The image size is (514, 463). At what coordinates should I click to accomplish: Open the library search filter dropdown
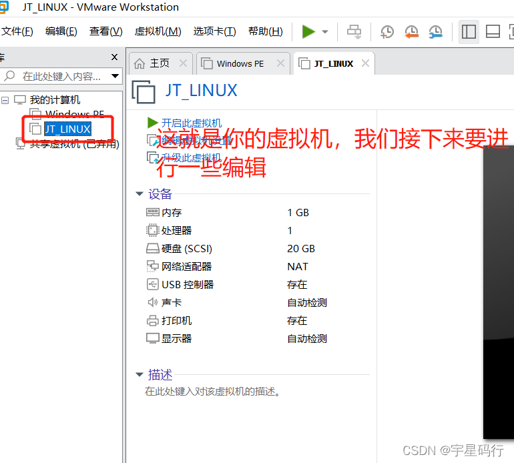tap(115, 76)
